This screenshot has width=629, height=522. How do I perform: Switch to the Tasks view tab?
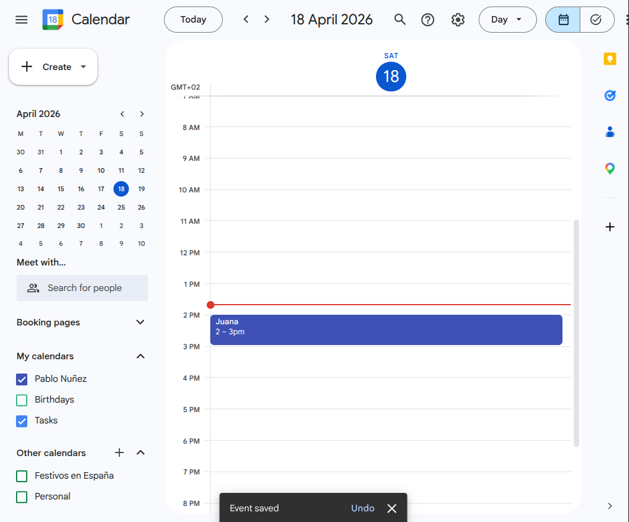tap(596, 19)
